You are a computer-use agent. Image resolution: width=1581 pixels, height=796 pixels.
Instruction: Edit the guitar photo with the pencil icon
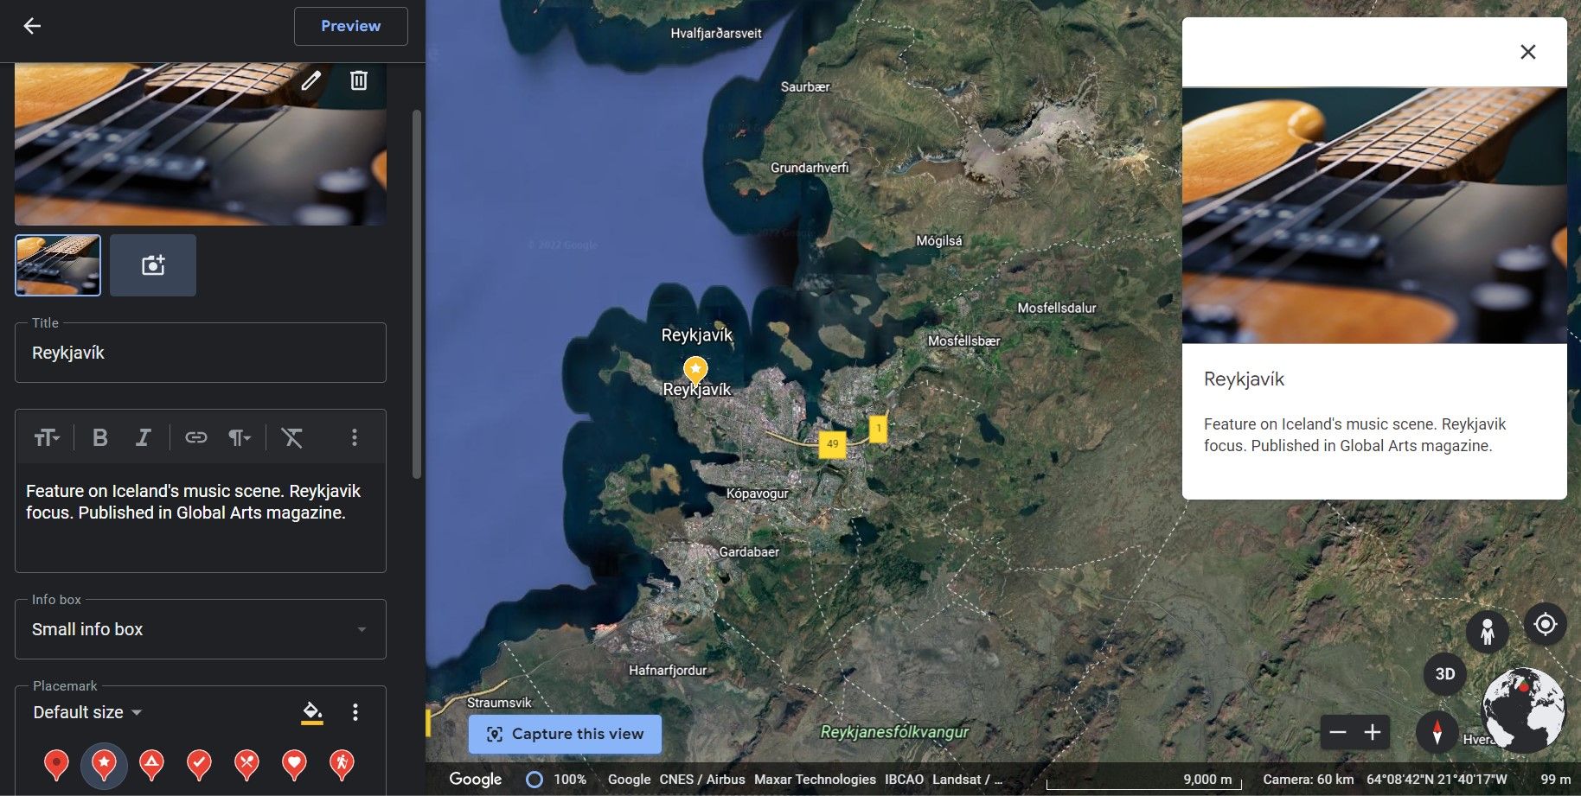pos(312,80)
